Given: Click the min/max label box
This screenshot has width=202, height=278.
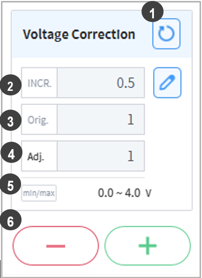Looking at the screenshot, I should [x=39, y=193].
